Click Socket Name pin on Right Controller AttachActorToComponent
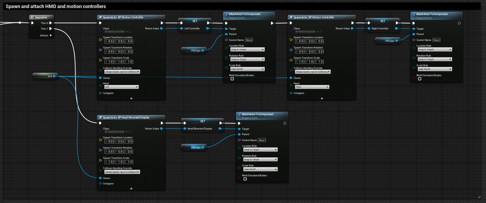Image resolution: width=486 pixels, height=203 pixels. 414,40
